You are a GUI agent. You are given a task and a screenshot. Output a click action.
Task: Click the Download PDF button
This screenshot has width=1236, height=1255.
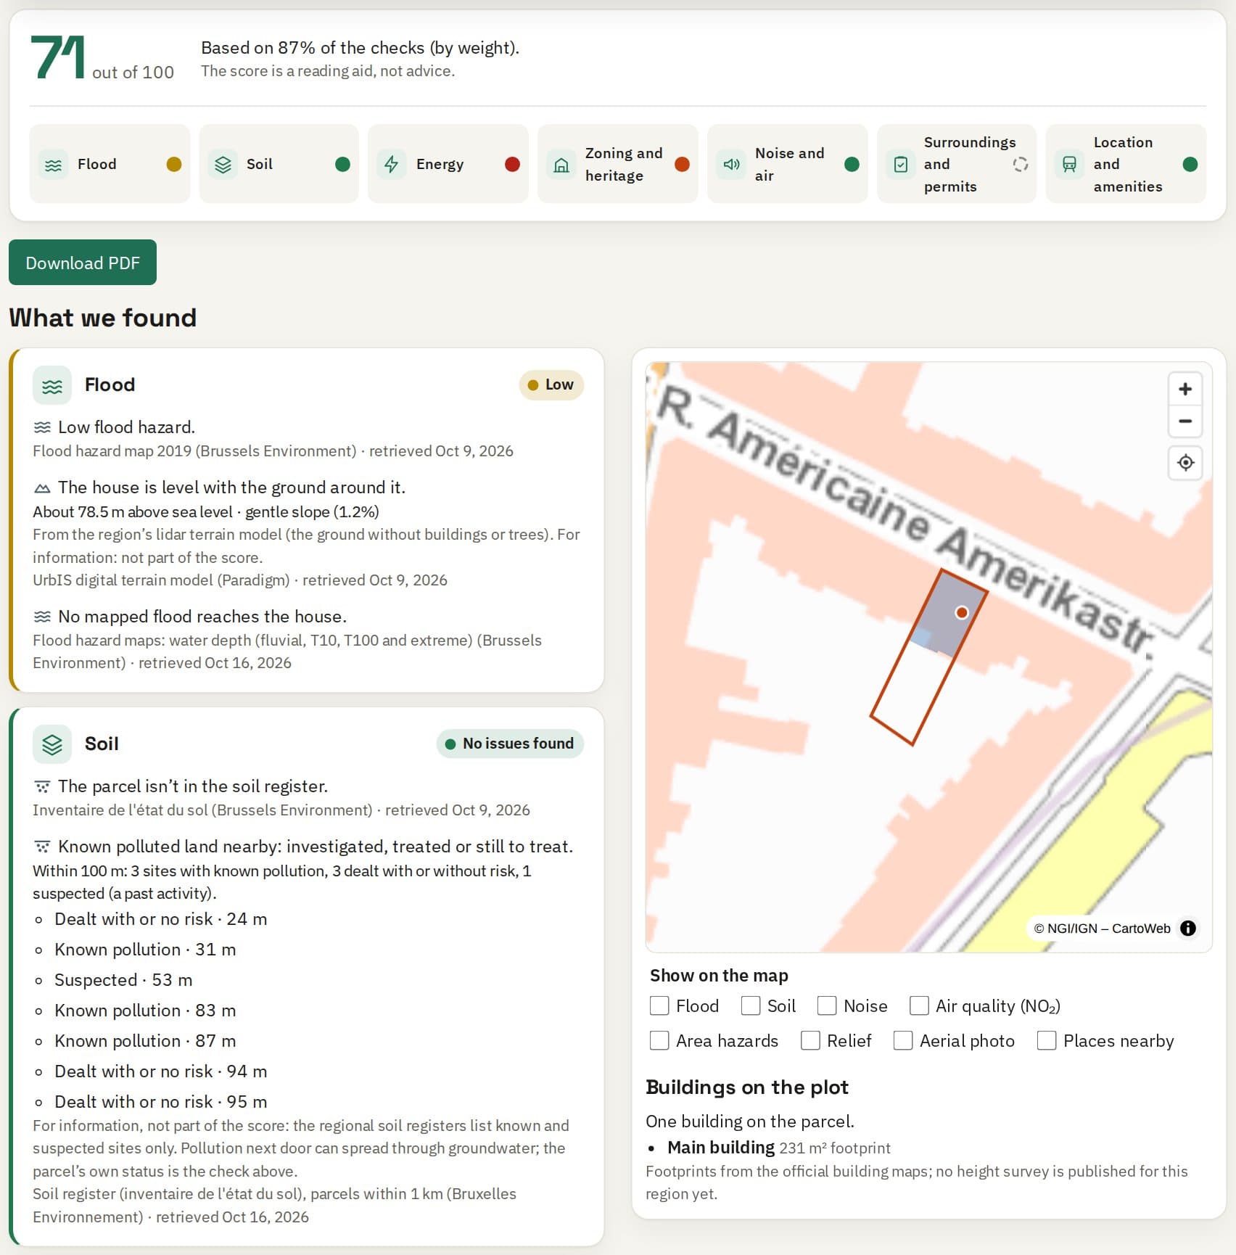[83, 263]
